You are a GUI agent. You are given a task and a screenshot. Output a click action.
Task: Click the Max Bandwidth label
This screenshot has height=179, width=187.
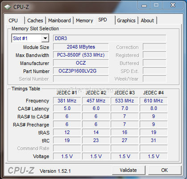tap(32, 55)
